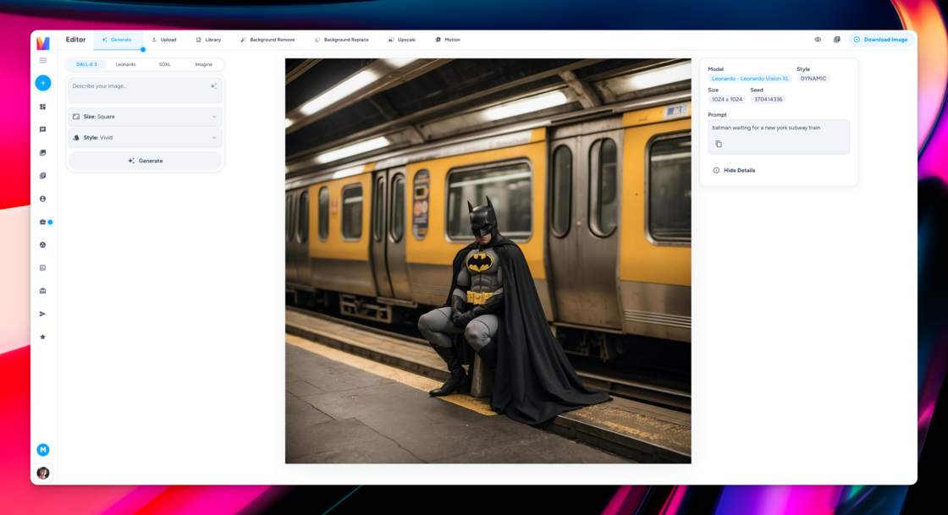Image resolution: width=948 pixels, height=515 pixels.
Task: Click the DYNAMIC style tag
Action: coord(813,79)
